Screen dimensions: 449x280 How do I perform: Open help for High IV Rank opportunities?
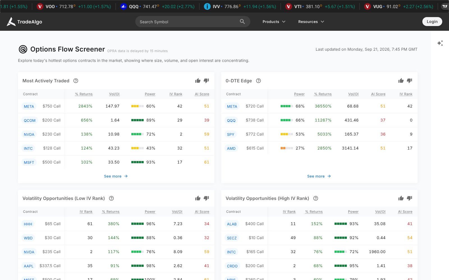(316, 198)
